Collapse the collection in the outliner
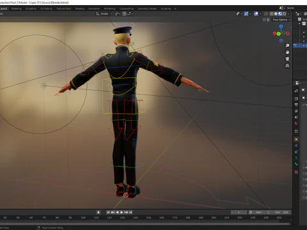307x230 pixels. 299,24
